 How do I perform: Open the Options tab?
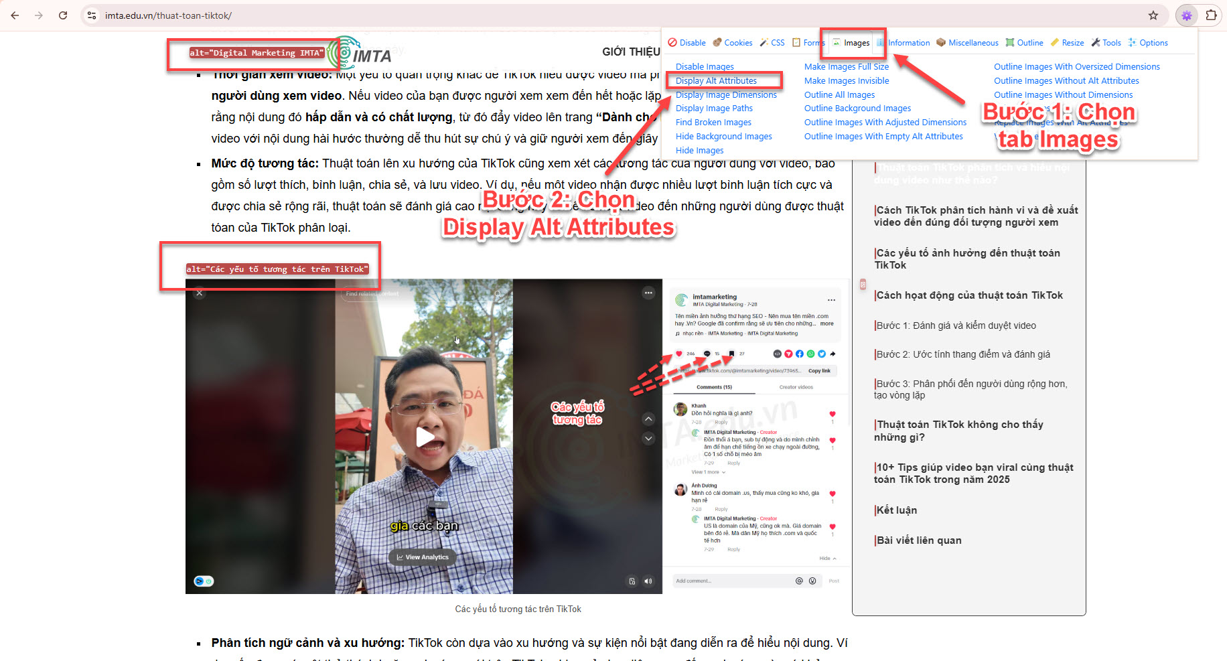[1148, 43]
